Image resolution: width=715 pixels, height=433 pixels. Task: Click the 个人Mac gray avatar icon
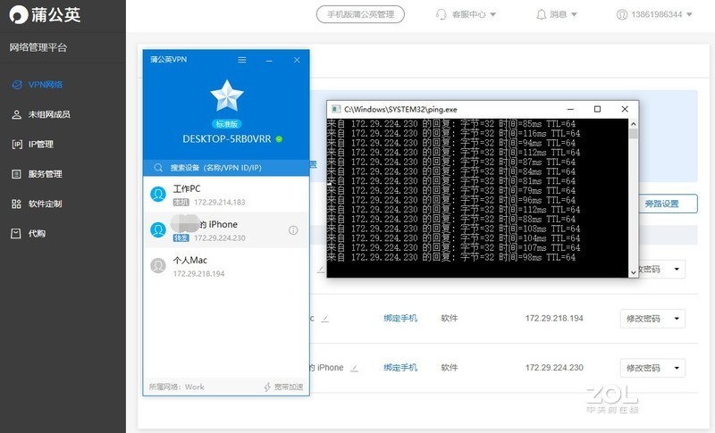[x=158, y=265]
